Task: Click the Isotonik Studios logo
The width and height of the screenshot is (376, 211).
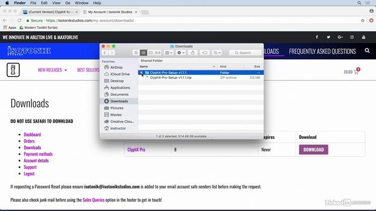Action: coord(29,51)
